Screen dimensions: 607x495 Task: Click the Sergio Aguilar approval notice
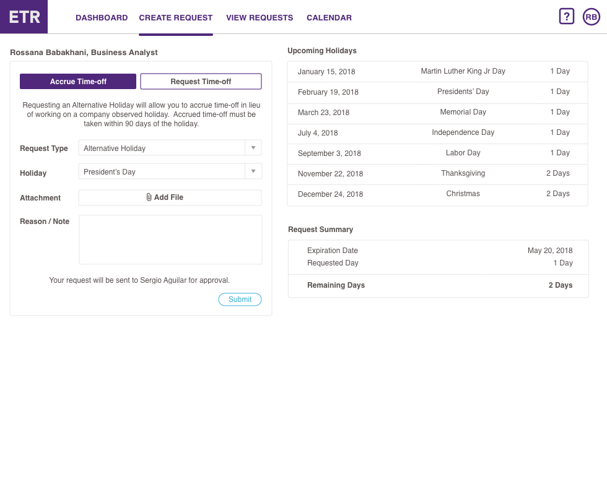point(139,280)
